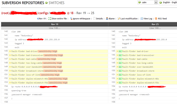
Task: Open the calm template dropdown arrow
Action: [x=156, y=2]
